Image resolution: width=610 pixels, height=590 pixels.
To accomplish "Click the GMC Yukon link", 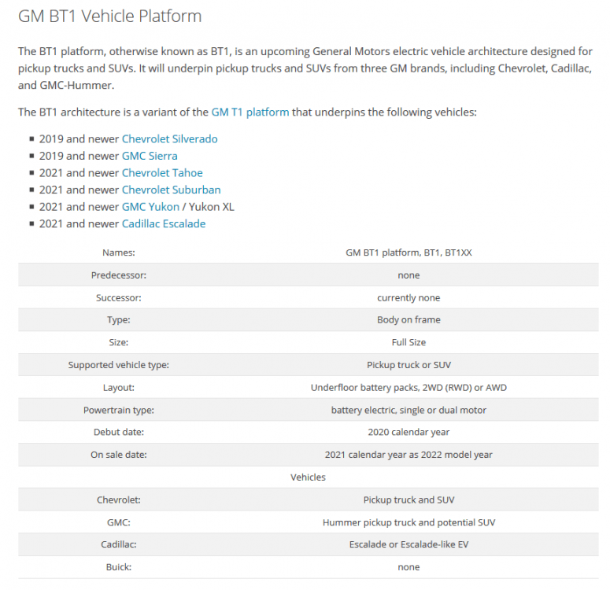I will (x=150, y=207).
